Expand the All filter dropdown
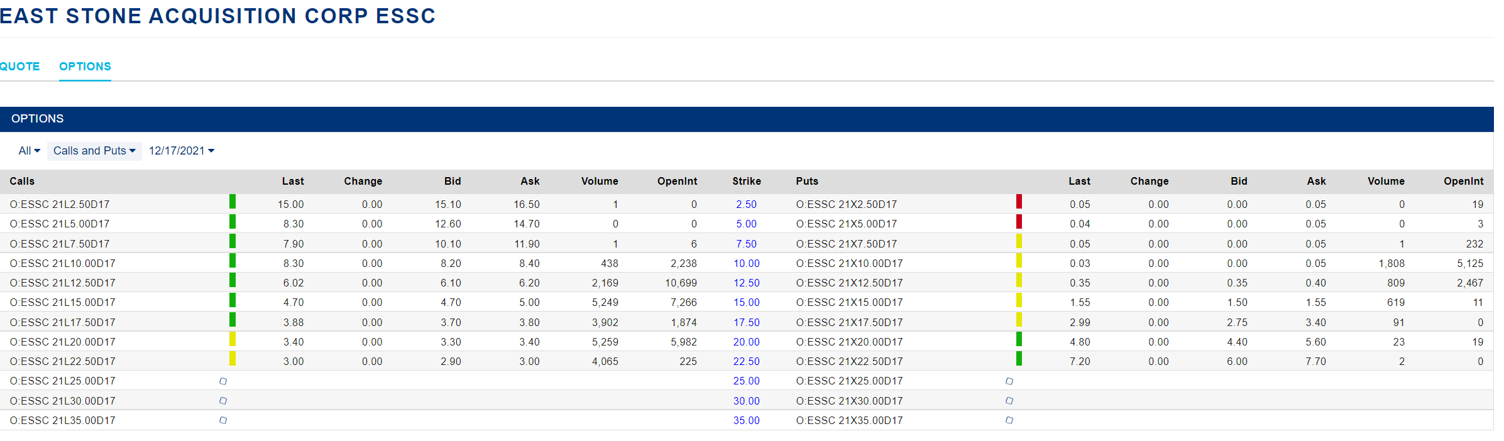The width and height of the screenshot is (1504, 441). 29,151
